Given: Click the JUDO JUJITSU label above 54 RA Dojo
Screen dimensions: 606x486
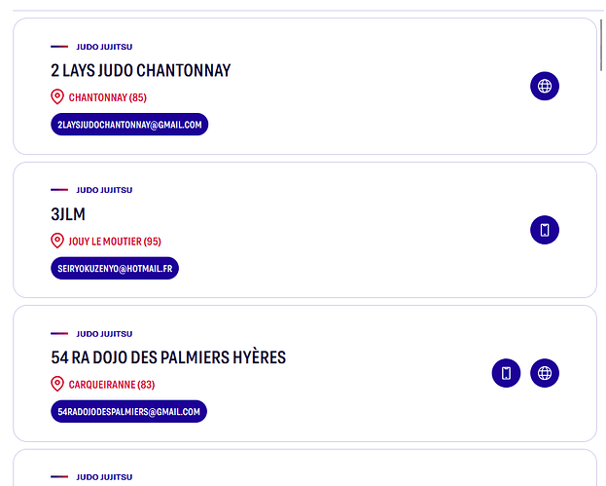Looking at the screenshot, I should click(x=104, y=333).
